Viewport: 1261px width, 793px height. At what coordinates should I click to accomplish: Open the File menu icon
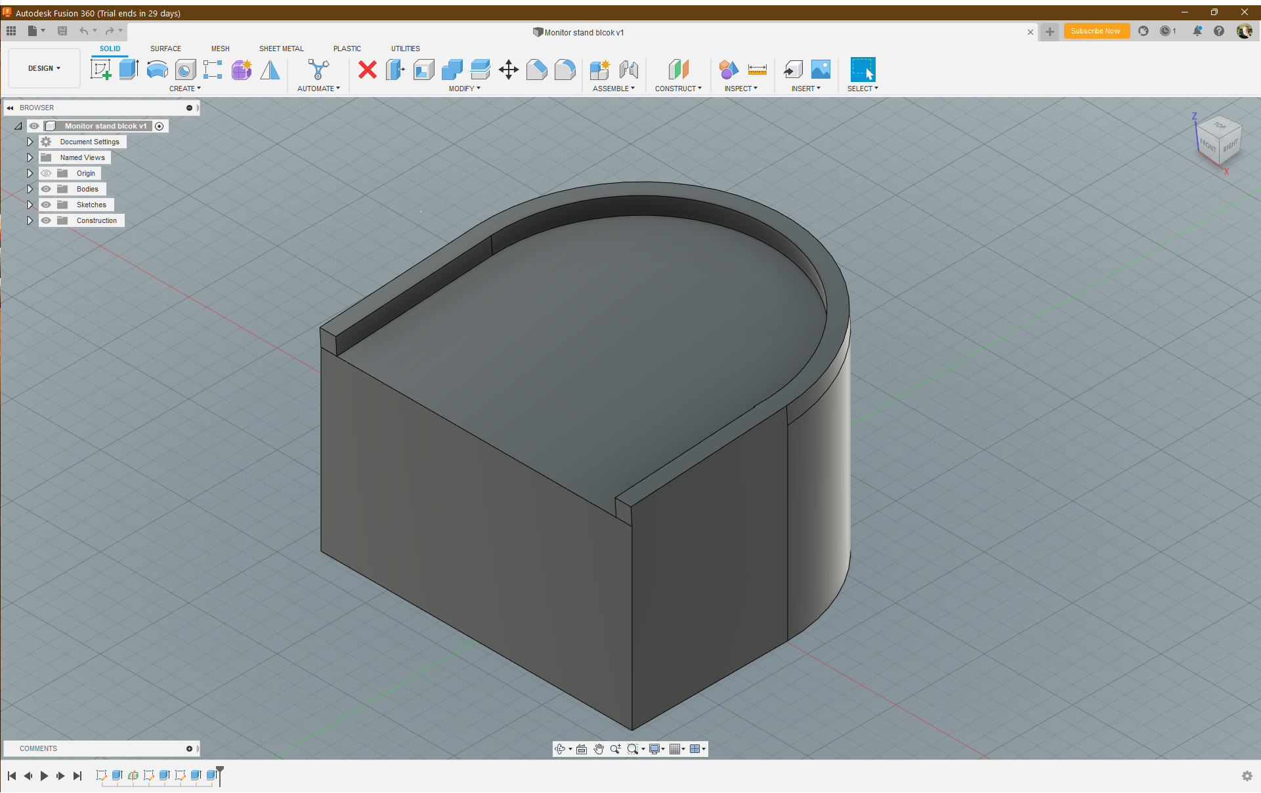[37, 31]
